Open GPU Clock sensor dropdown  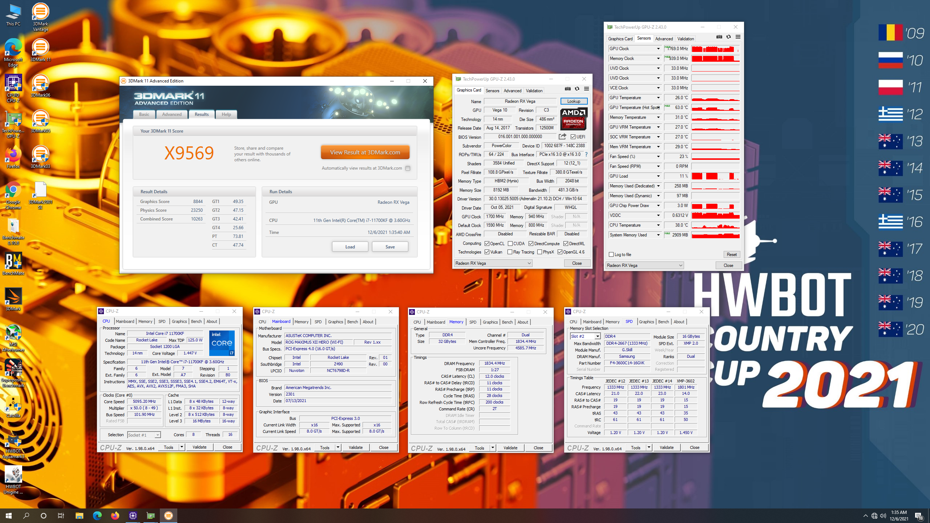(x=658, y=49)
